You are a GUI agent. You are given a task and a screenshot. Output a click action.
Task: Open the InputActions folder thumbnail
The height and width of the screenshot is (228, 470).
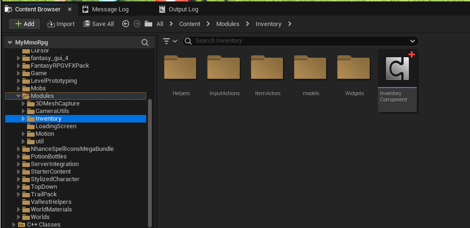(223, 68)
